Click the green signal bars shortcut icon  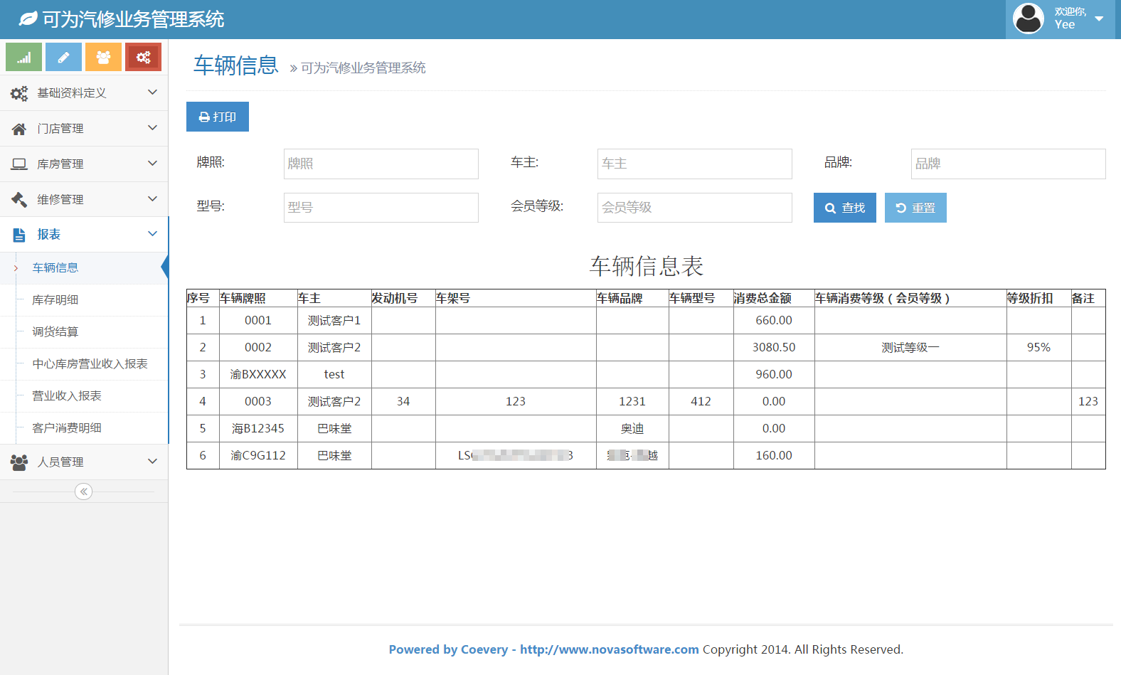coord(24,58)
